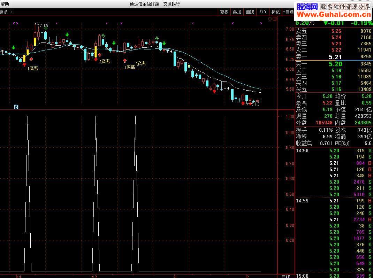This screenshot has height=278, width=373.
Task: Click the 买三 order row at 5.18
Action: click(x=334, y=77)
